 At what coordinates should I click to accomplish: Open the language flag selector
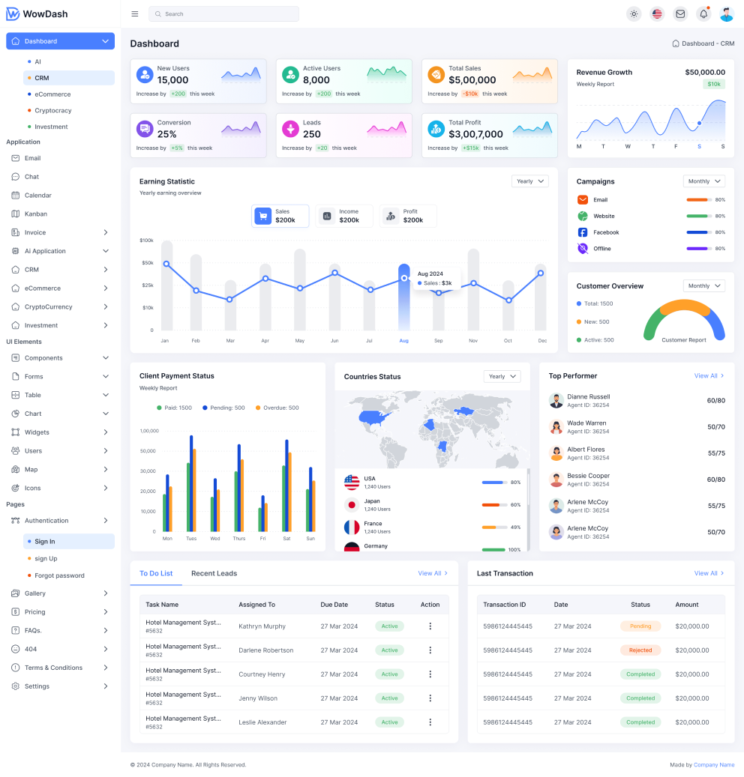click(657, 14)
